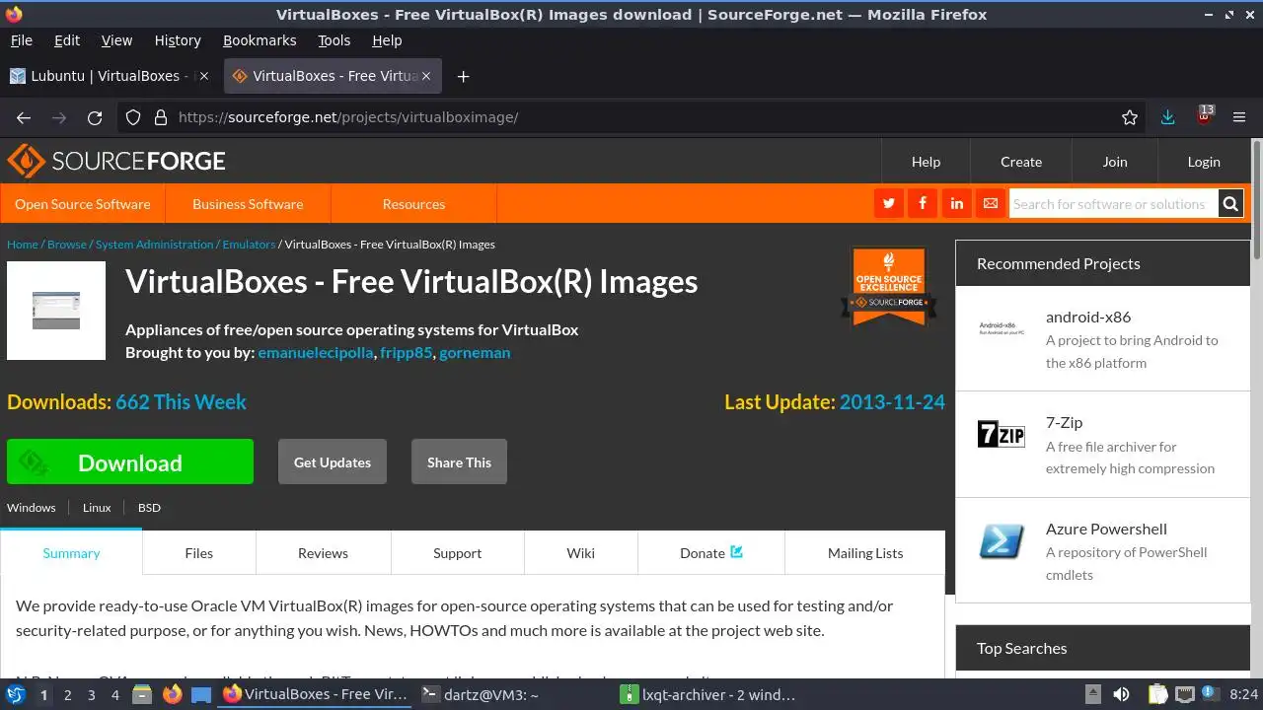Click the emanuelecipolla author link
The height and width of the screenshot is (710, 1263).
point(316,352)
